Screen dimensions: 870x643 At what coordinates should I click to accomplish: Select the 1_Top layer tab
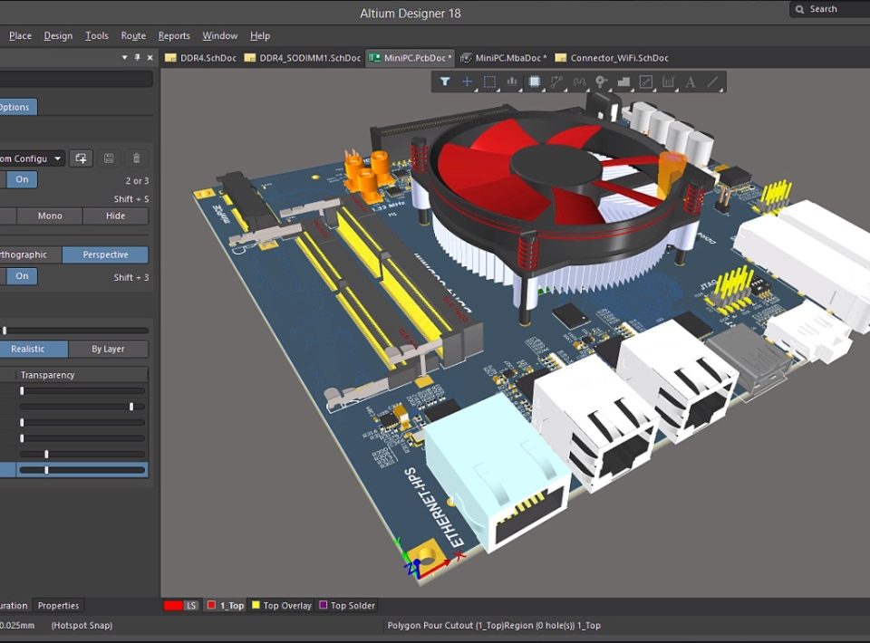pyautogui.click(x=226, y=605)
